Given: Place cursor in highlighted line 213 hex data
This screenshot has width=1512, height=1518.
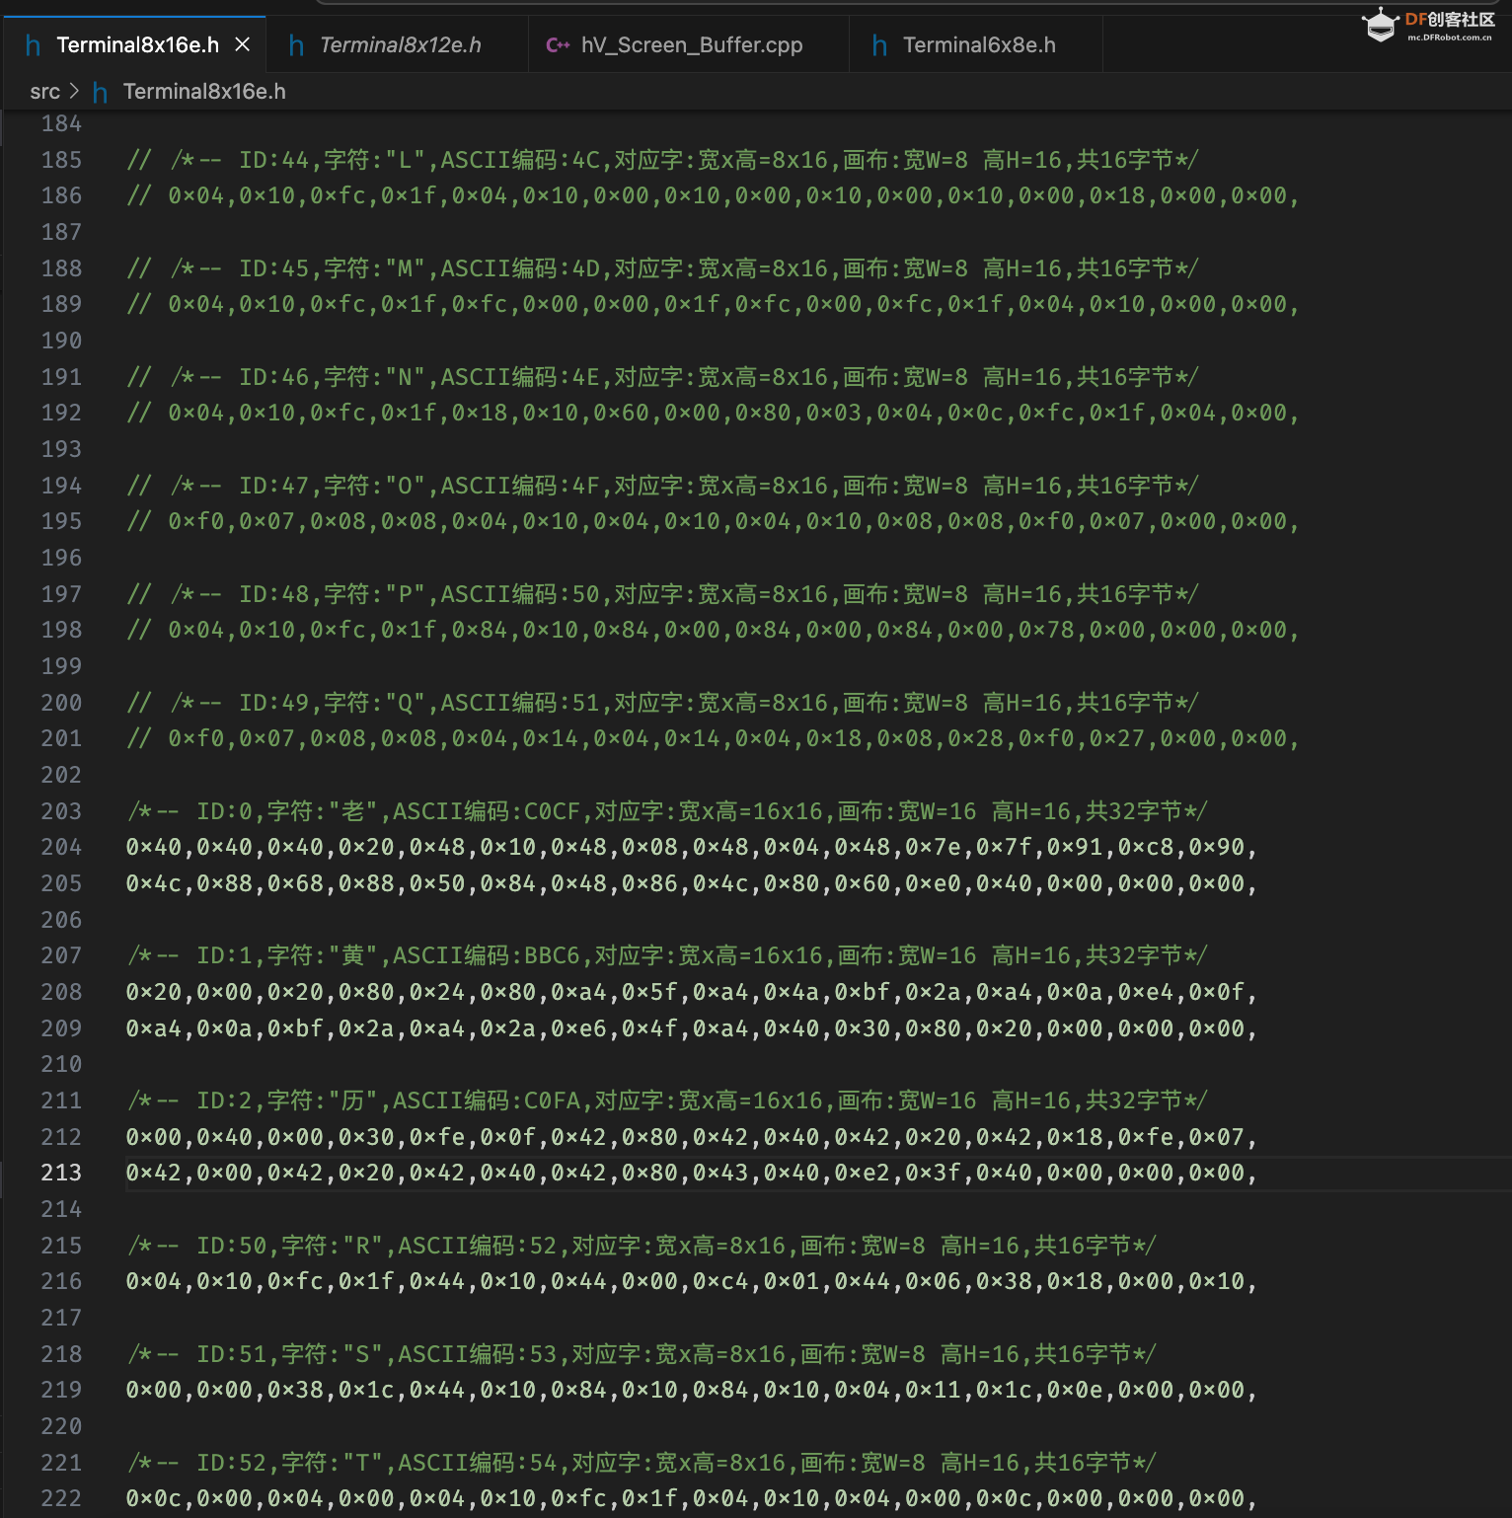Looking at the screenshot, I should (x=692, y=1173).
